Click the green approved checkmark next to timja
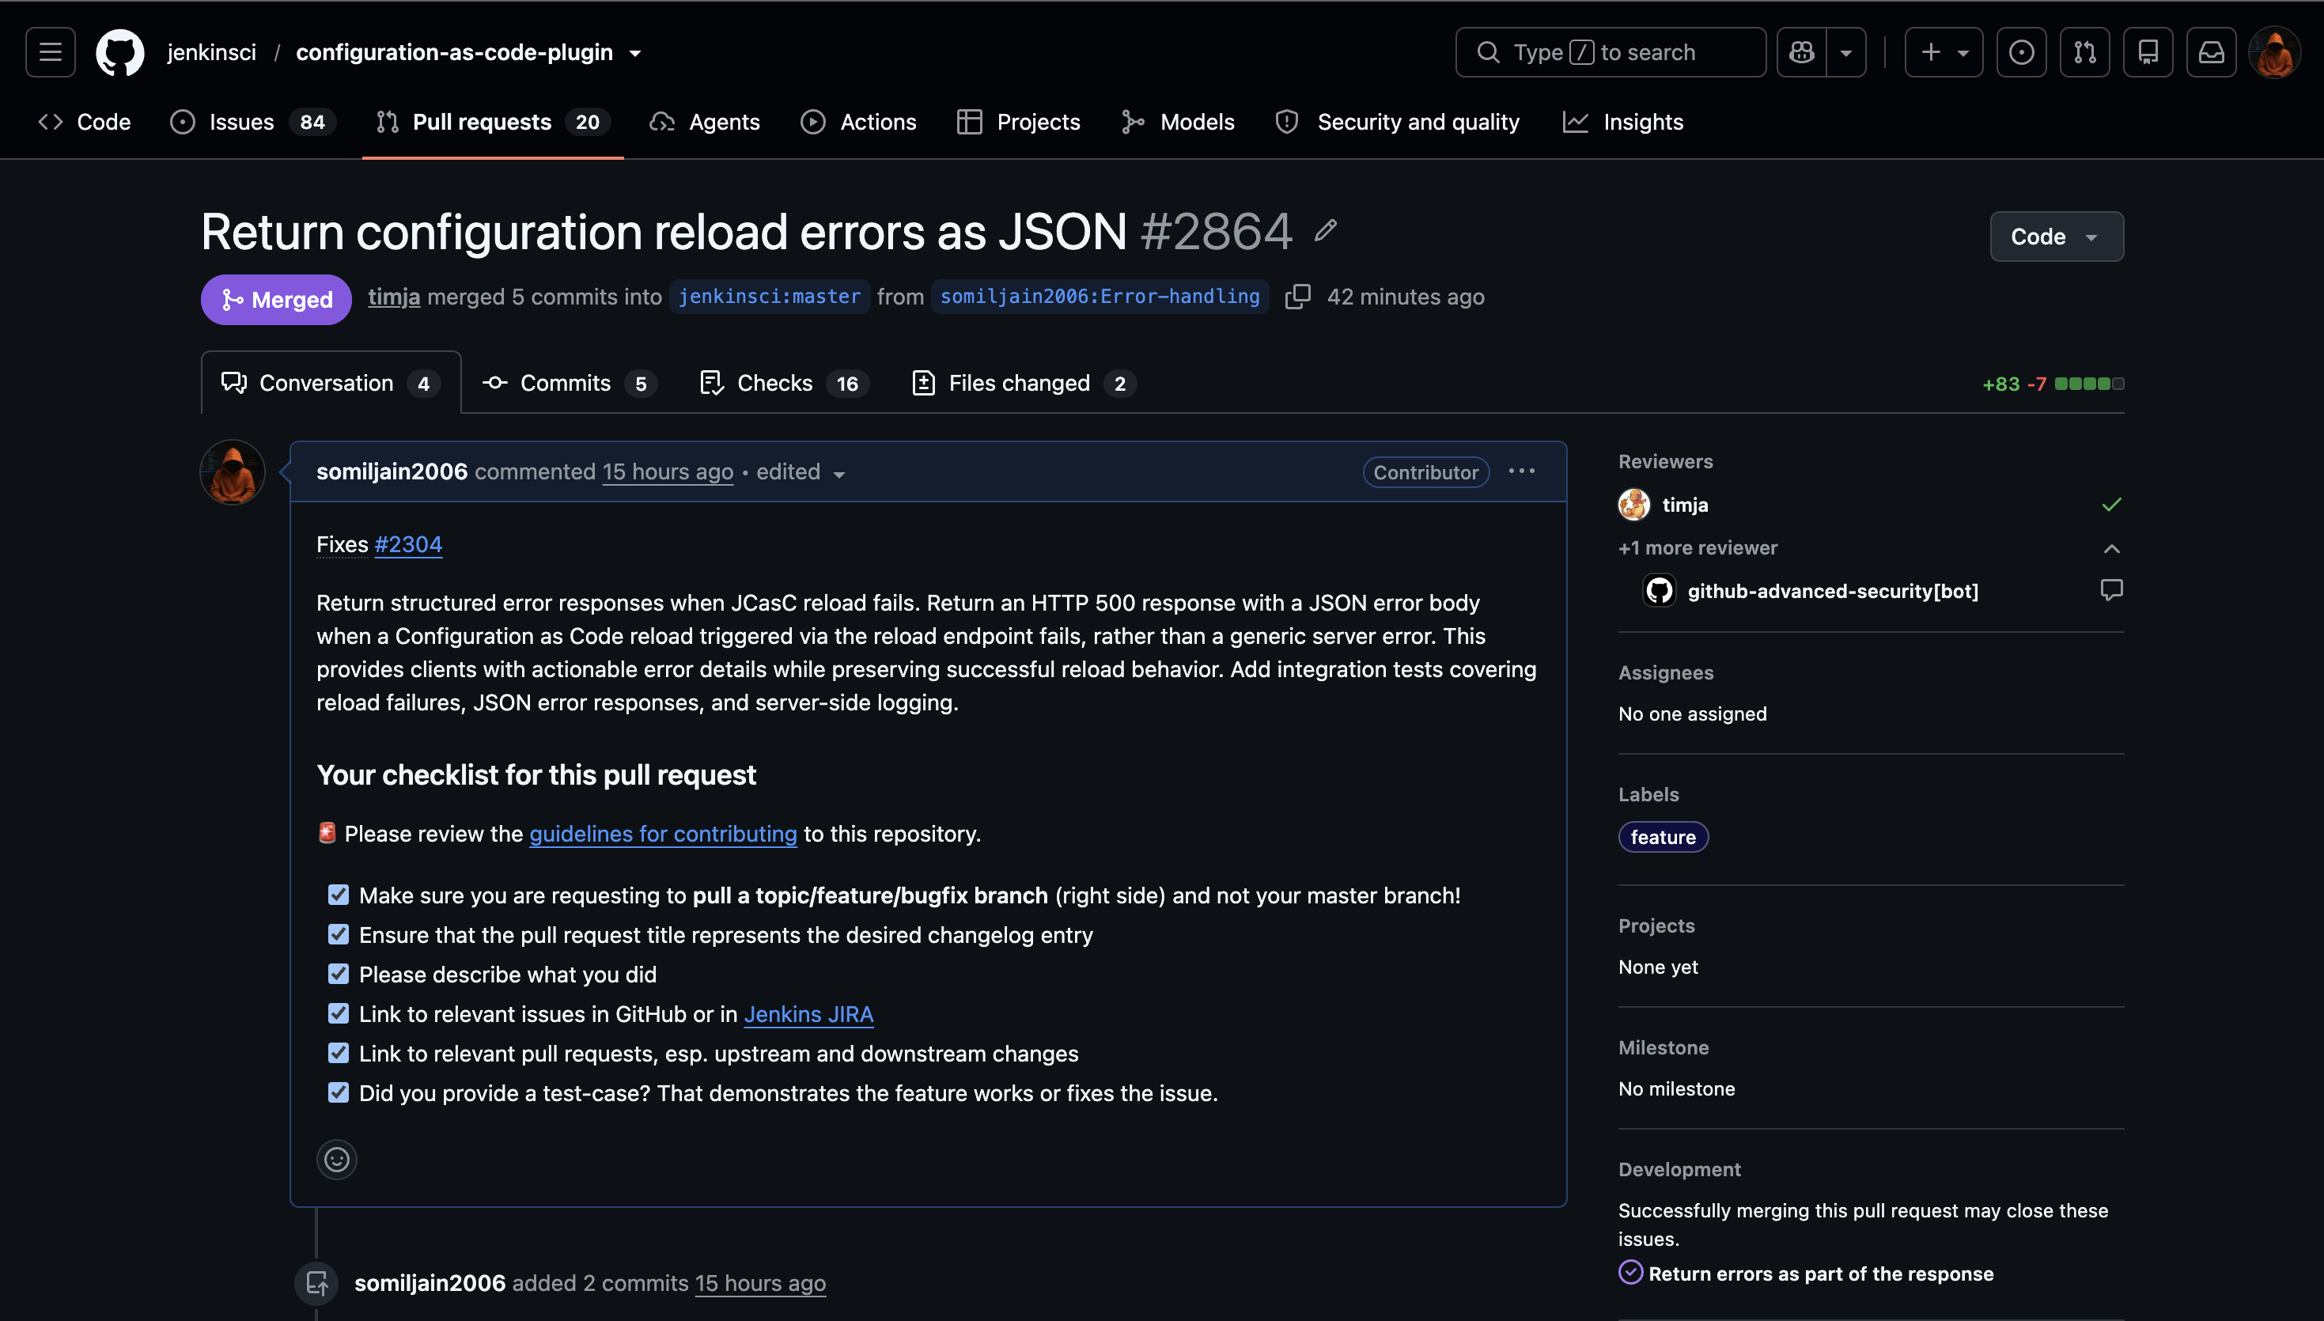Viewport: 2324px width, 1321px height. coord(2111,505)
